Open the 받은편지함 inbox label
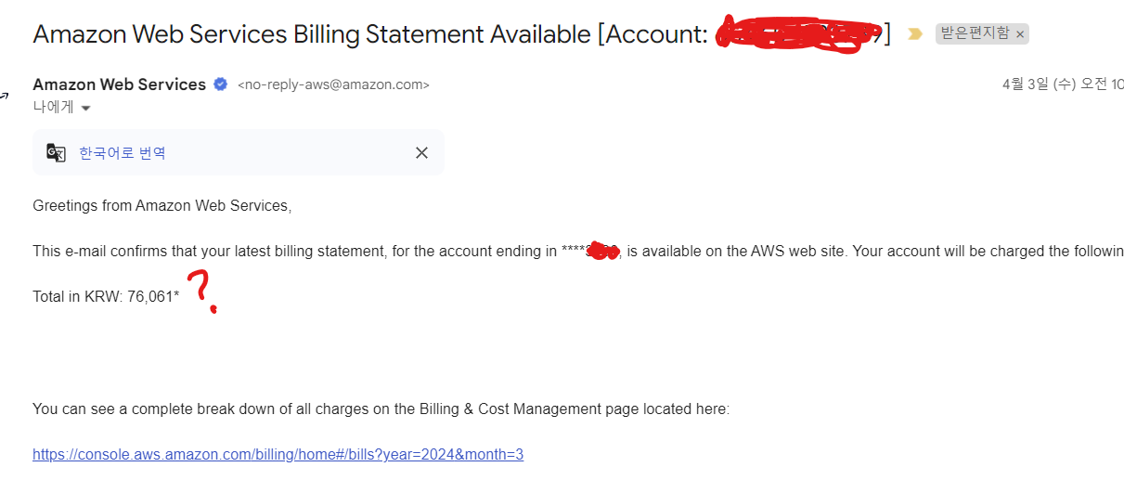Image resolution: width=1124 pixels, height=480 pixels. (975, 34)
